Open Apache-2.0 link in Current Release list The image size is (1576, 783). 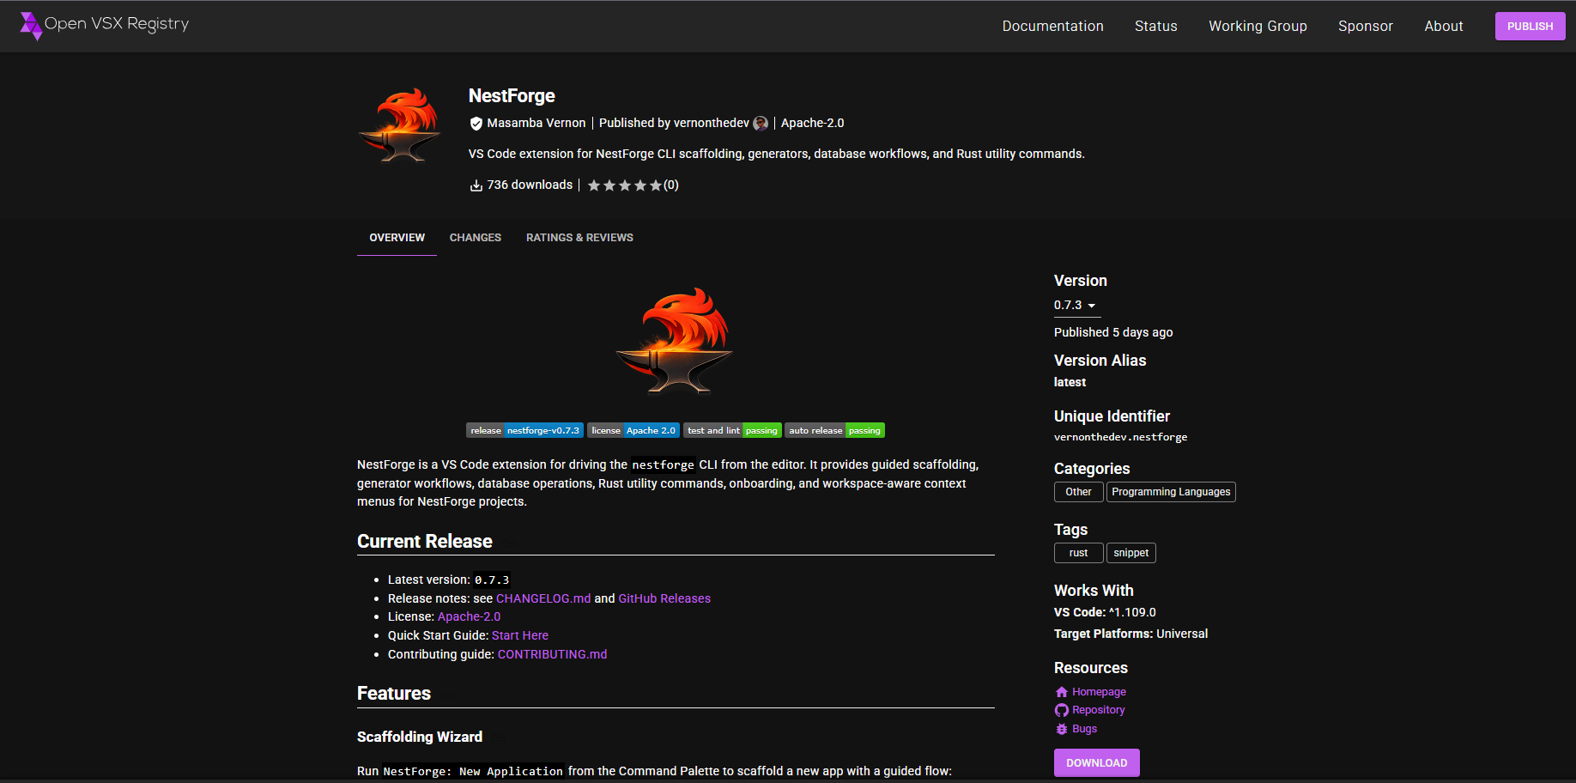[469, 617]
